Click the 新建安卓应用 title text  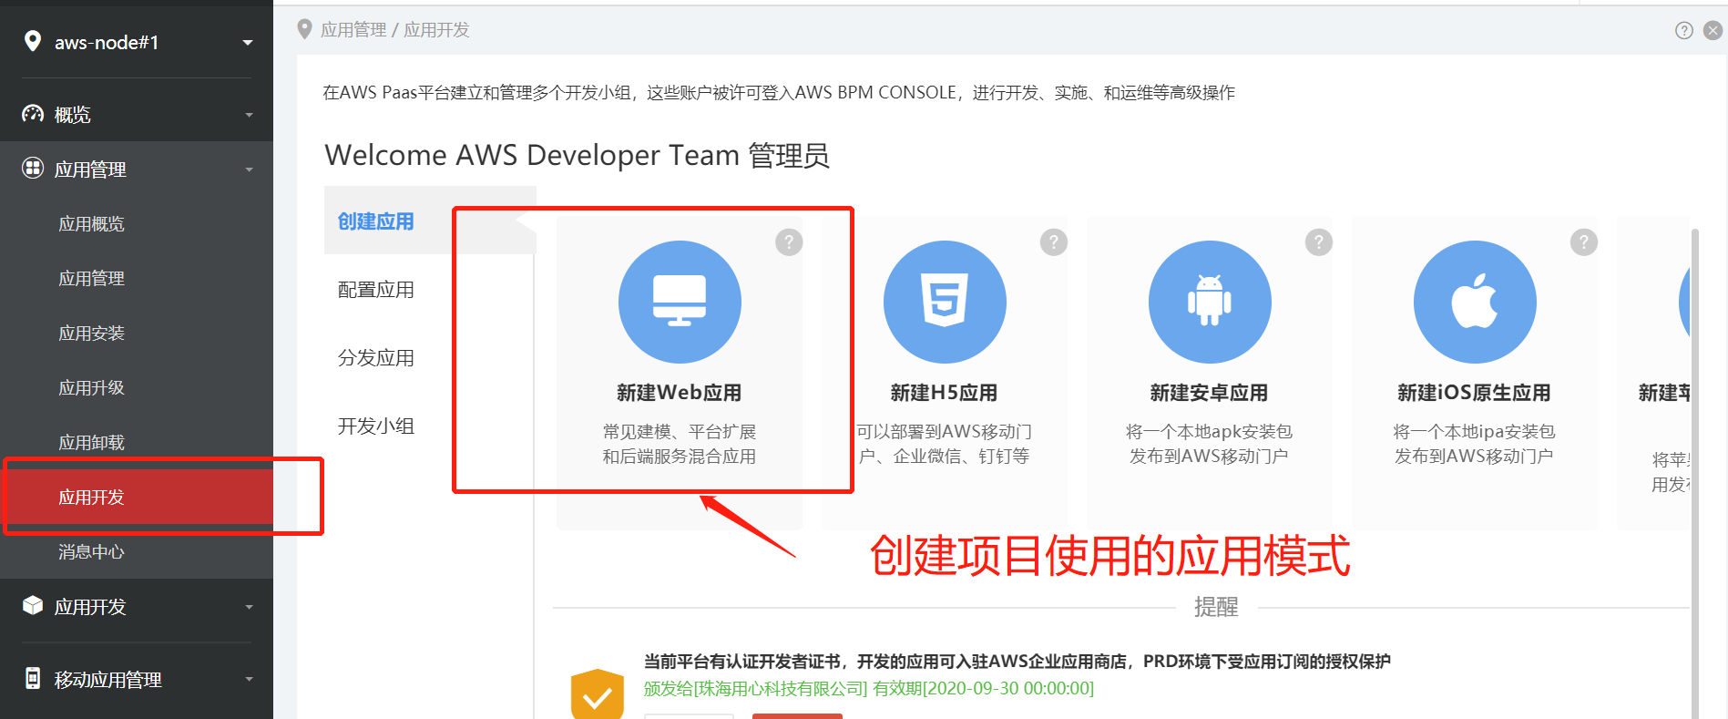pos(1210,393)
